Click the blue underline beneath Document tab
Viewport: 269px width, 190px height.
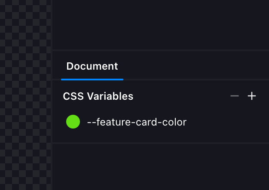92,79
